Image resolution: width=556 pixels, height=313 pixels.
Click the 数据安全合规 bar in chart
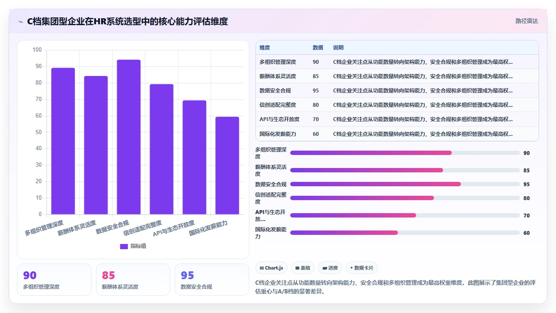[x=129, y=137]
